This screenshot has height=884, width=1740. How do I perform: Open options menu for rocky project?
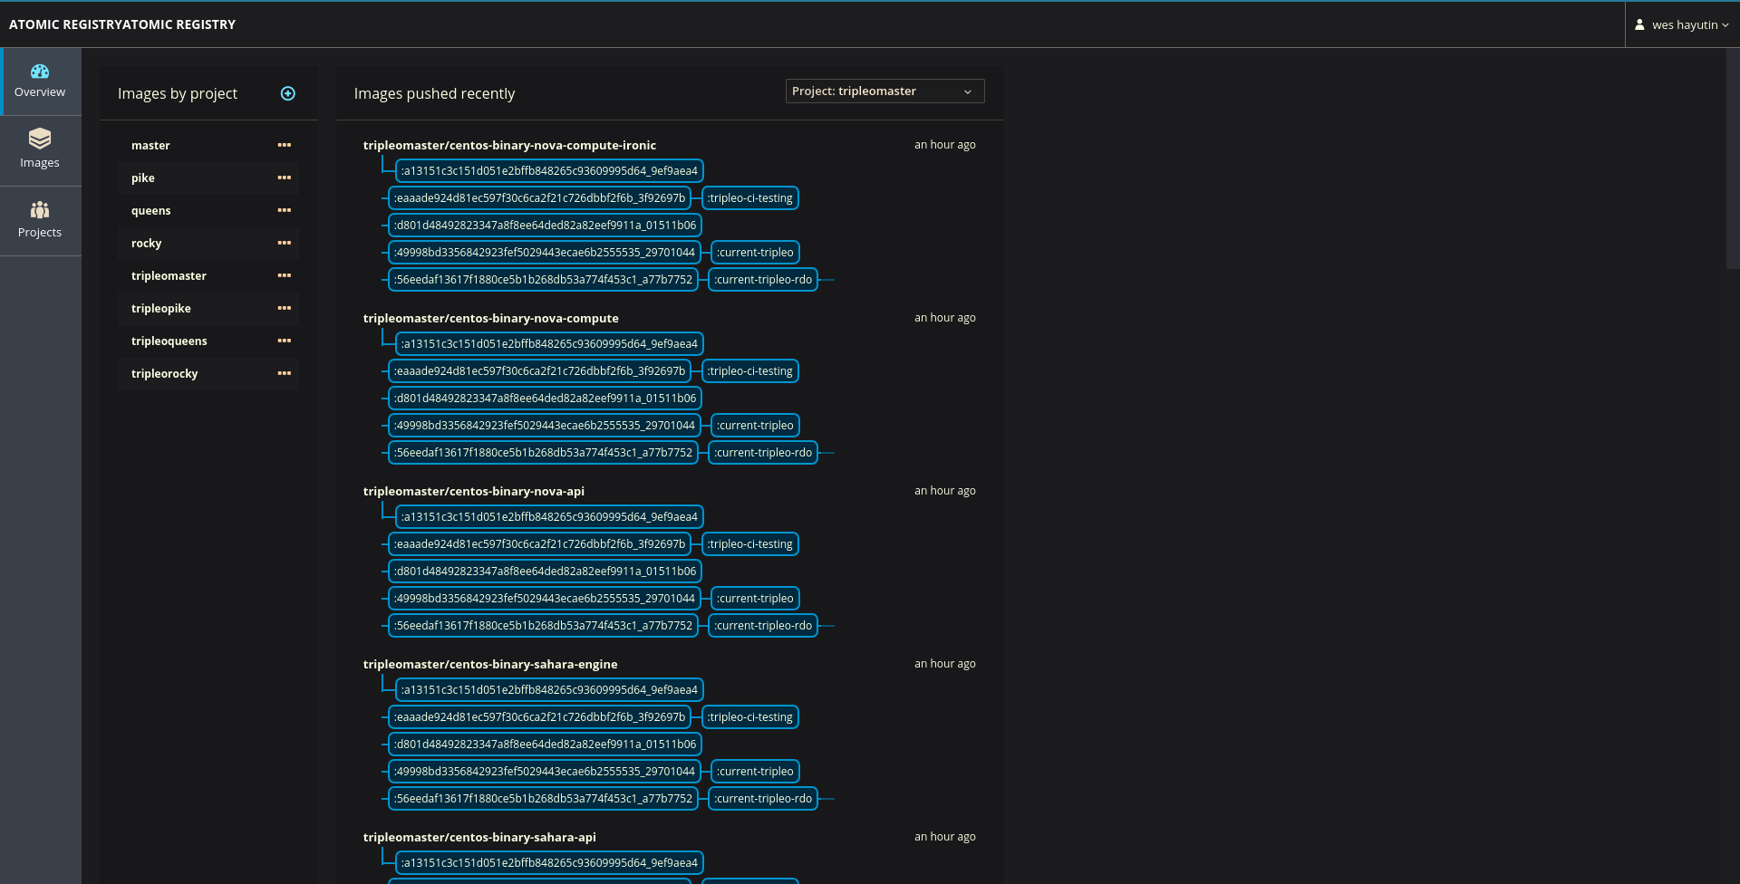[x=285, y=243]
